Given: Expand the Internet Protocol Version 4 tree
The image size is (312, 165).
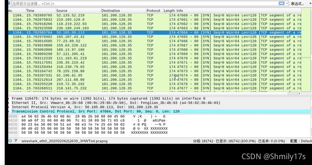Looking at the screenshot, I should click(x=9, y=107).
